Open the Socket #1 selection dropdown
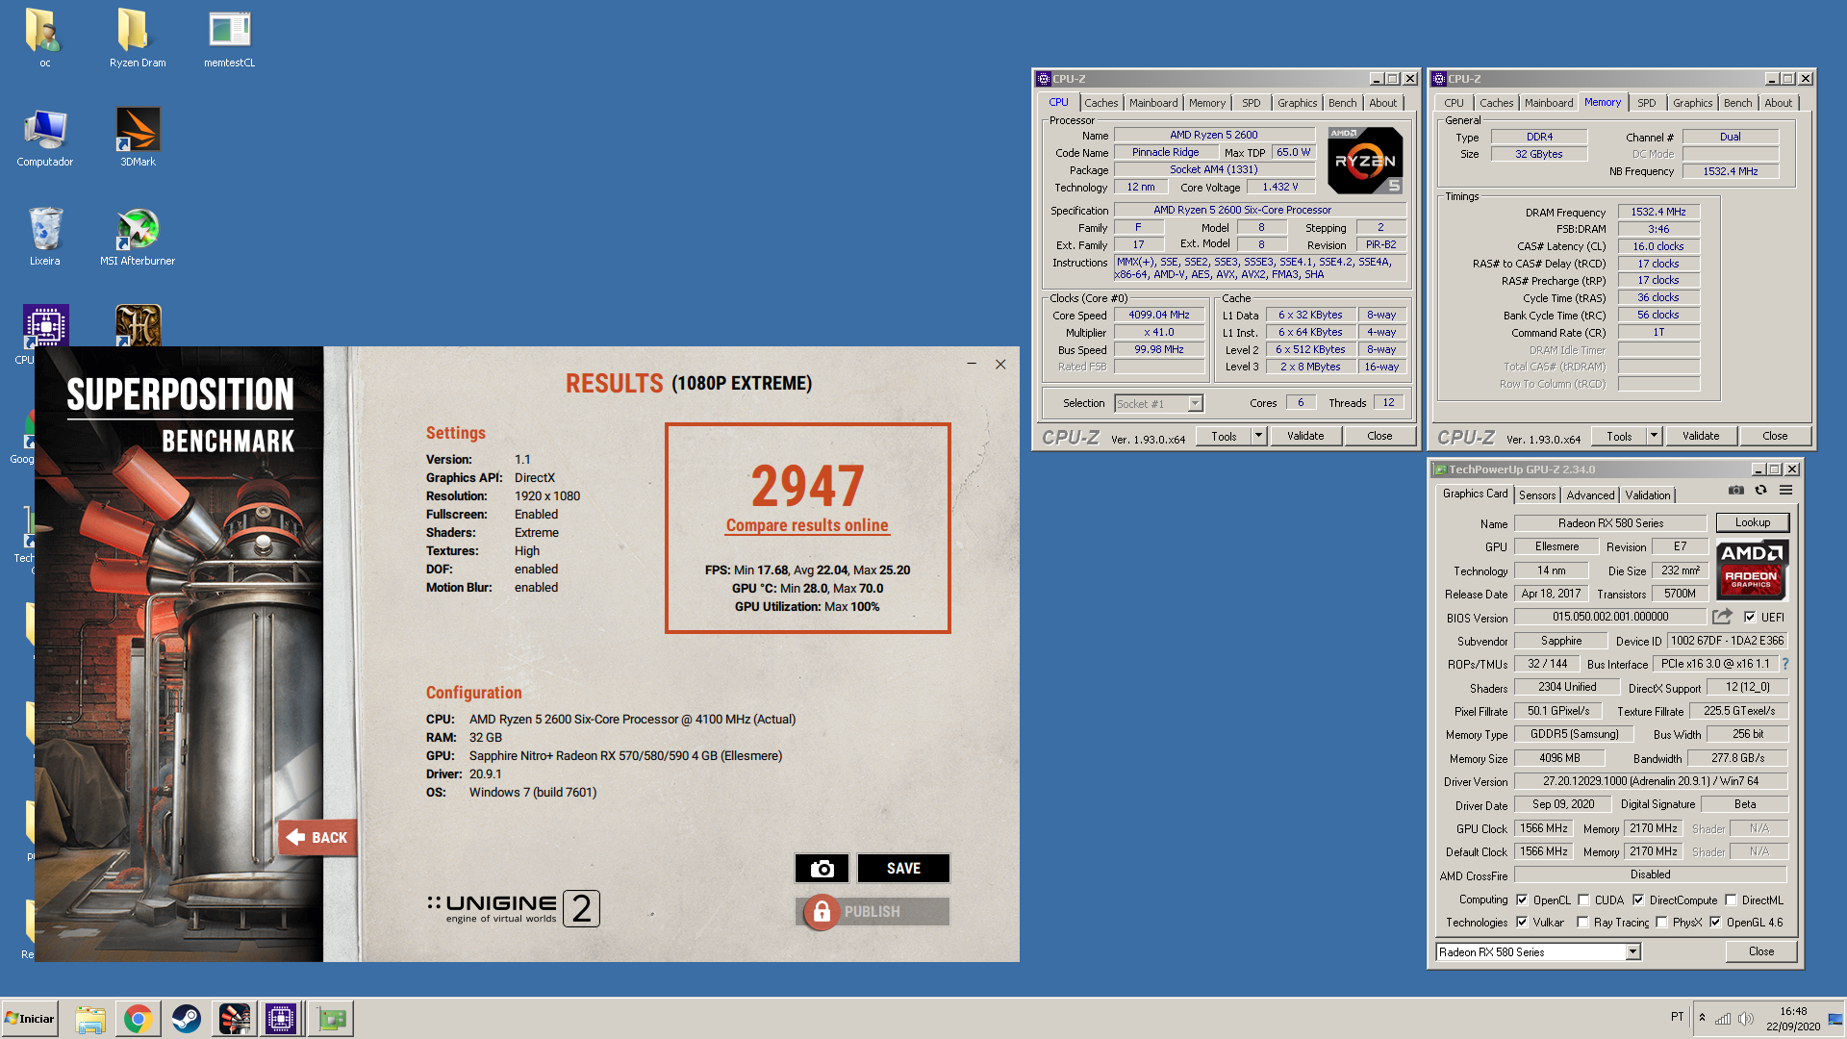The height and width of the screenshot is (1039, 1847). 1195,404
